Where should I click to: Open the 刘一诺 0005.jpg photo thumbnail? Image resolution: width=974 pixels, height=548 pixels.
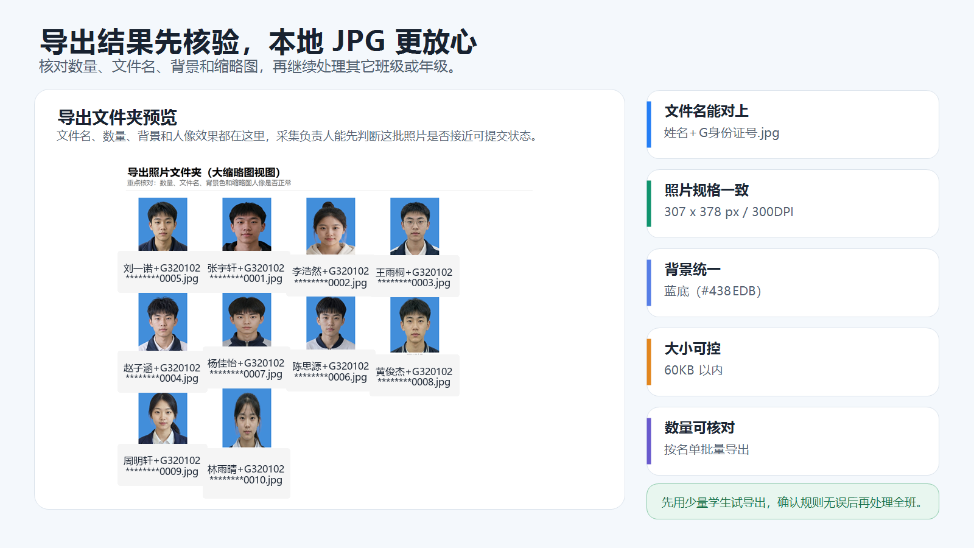tap(163, 224)
